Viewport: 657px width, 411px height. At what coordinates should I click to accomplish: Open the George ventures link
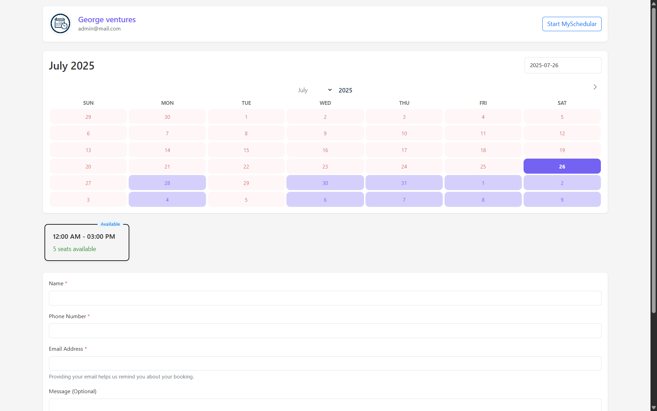pos(106,20)
